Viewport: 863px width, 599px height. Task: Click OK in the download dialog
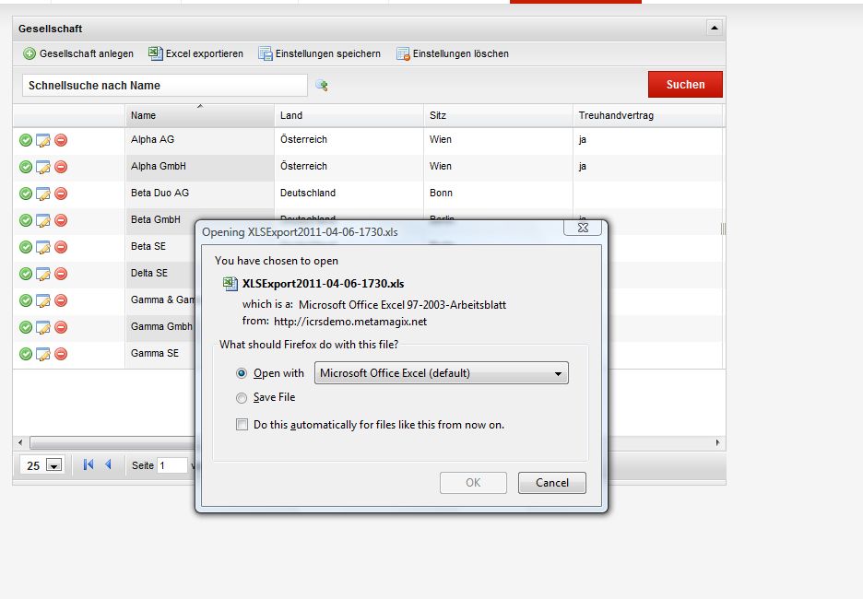pyautogui.click(x=473, y=482)
